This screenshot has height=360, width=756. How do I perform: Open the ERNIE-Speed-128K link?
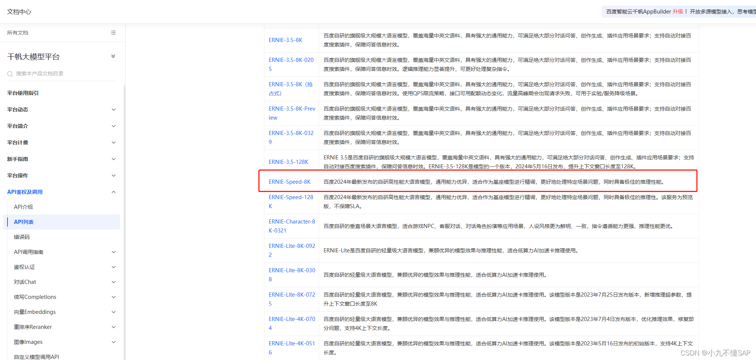pos(291,202)
